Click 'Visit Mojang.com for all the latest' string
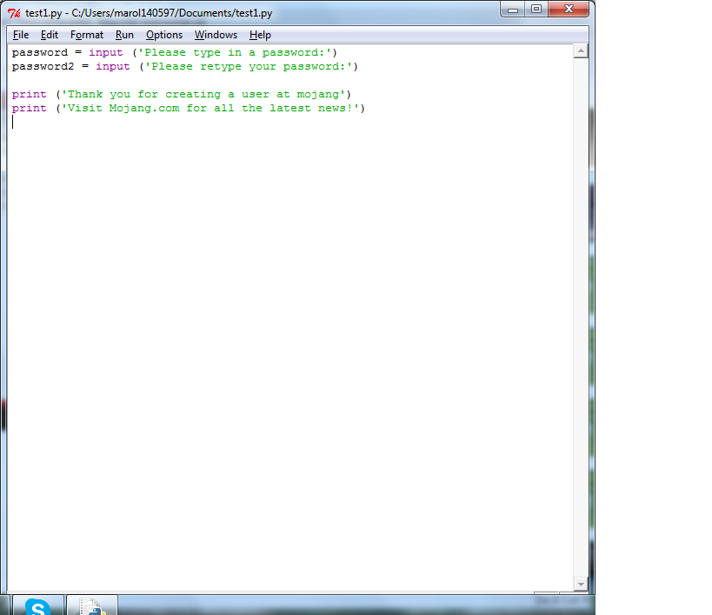The width and height of the screenshot is (712, 615). (x=210, y=109)
